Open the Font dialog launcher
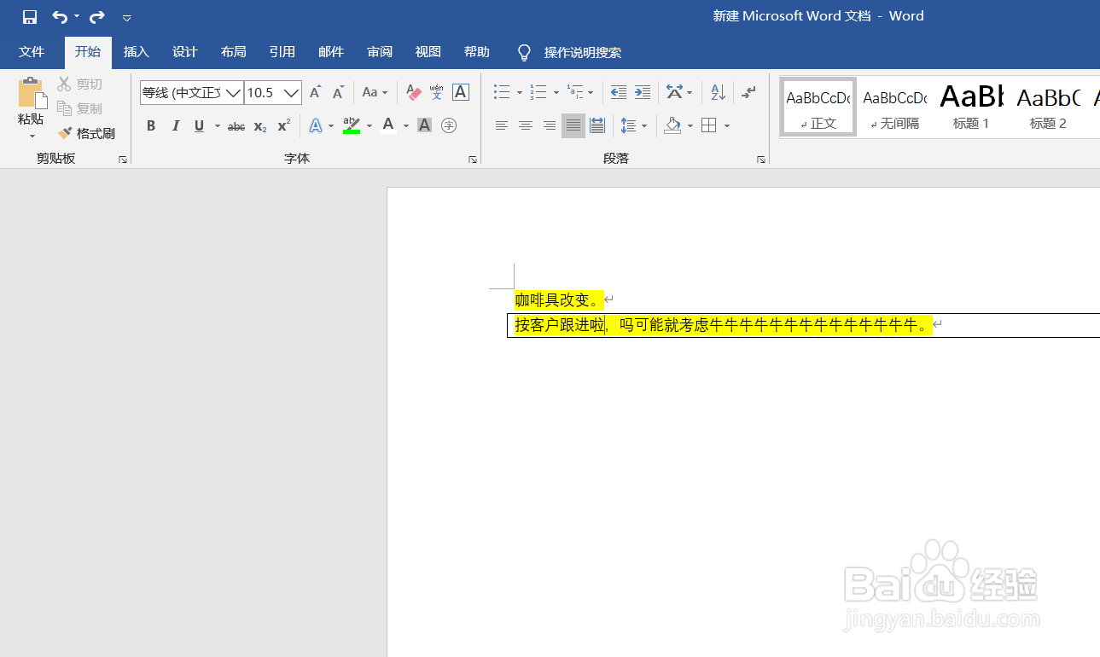The width and height of the screenshot is (1100, 657). pos(473,160)
